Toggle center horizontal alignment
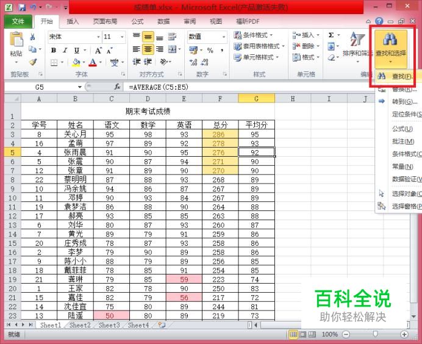Screen dimensions: 422x344 pos(148,49)
